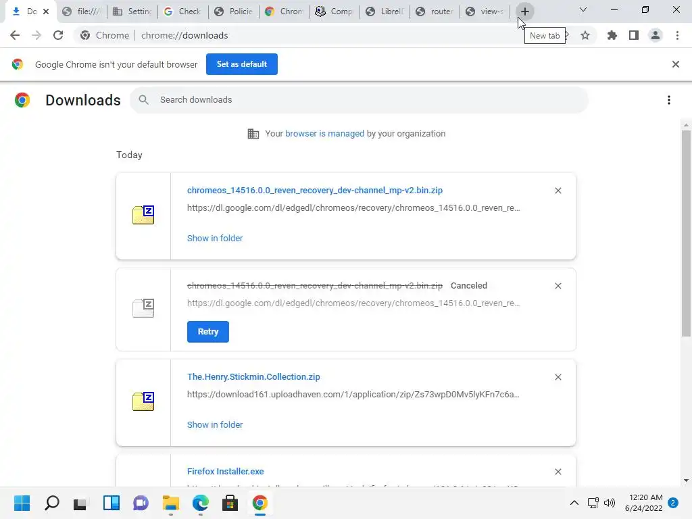Open the profile avatar menu
The image size is (692, 519).
click(x=656, y=35)
